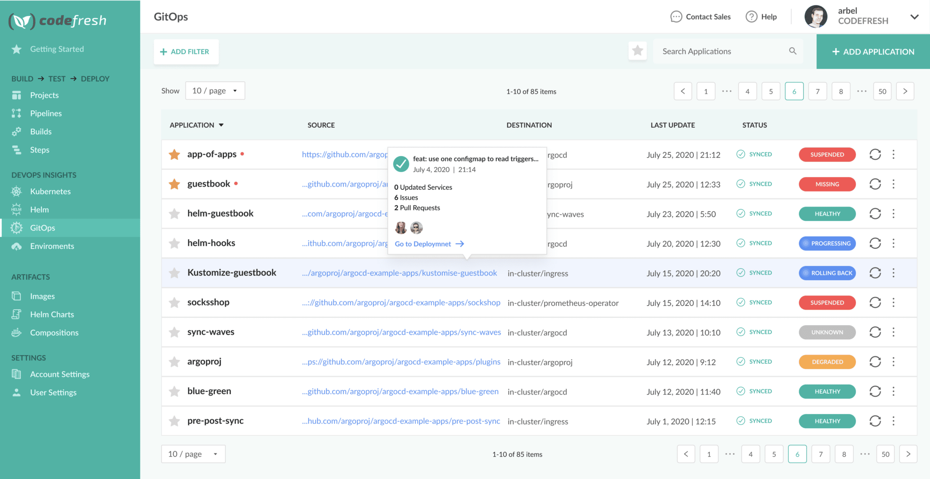
Task: Click the search magnifier icon
Action: click(x=793, y=51)
